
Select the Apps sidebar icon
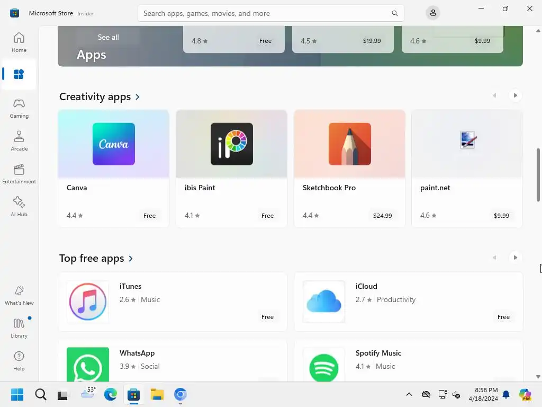[x=19, y=74]
